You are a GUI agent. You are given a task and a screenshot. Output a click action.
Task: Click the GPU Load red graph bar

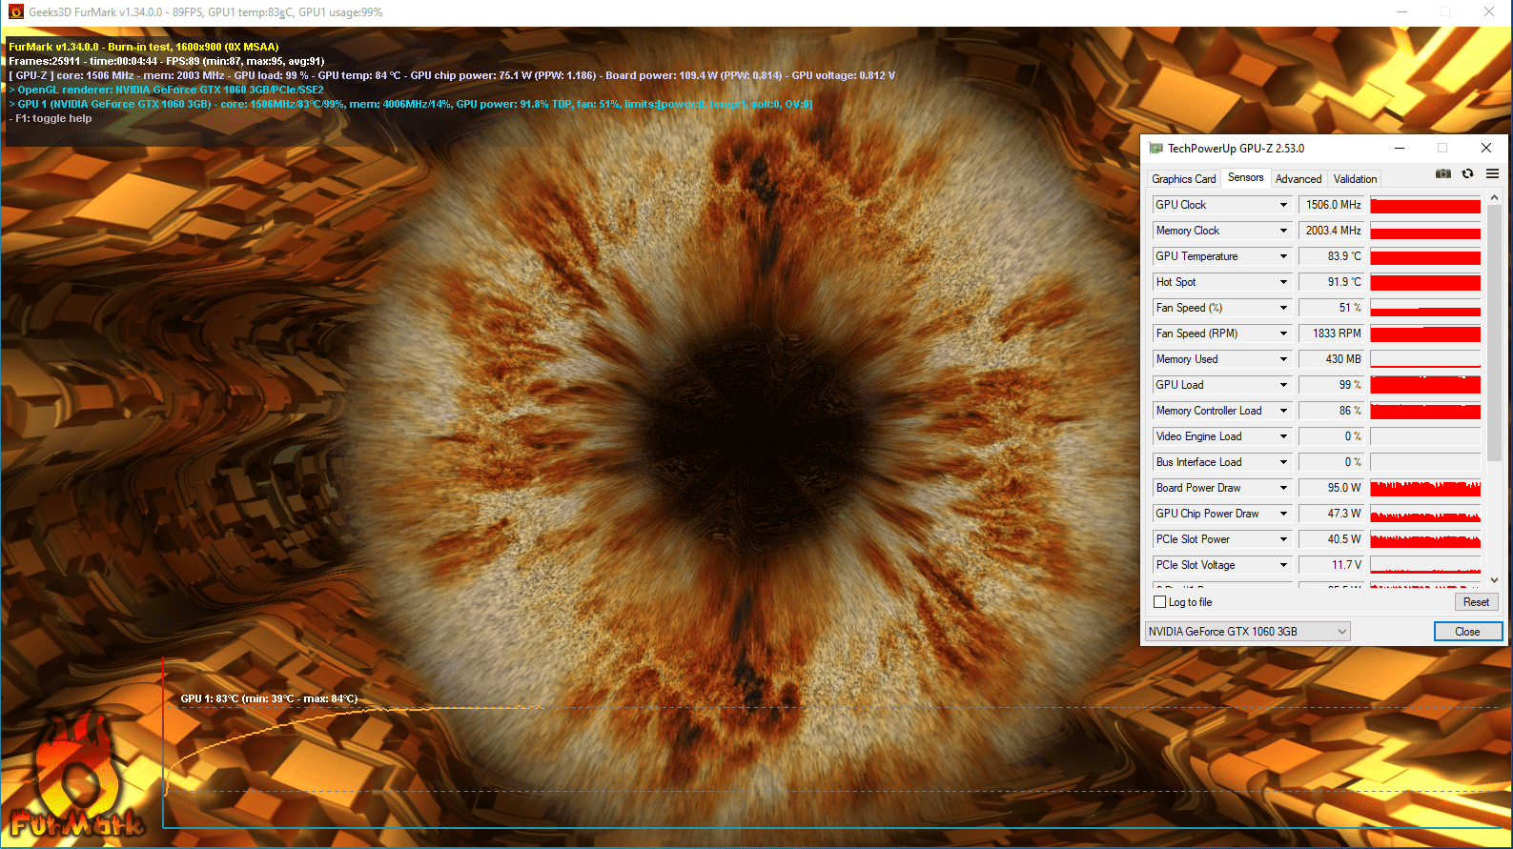1425,385
